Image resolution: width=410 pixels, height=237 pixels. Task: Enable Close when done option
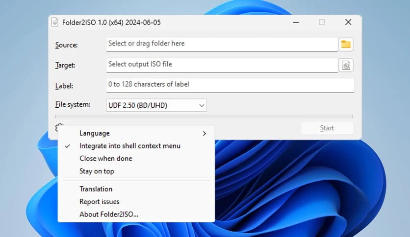point(136,159)
